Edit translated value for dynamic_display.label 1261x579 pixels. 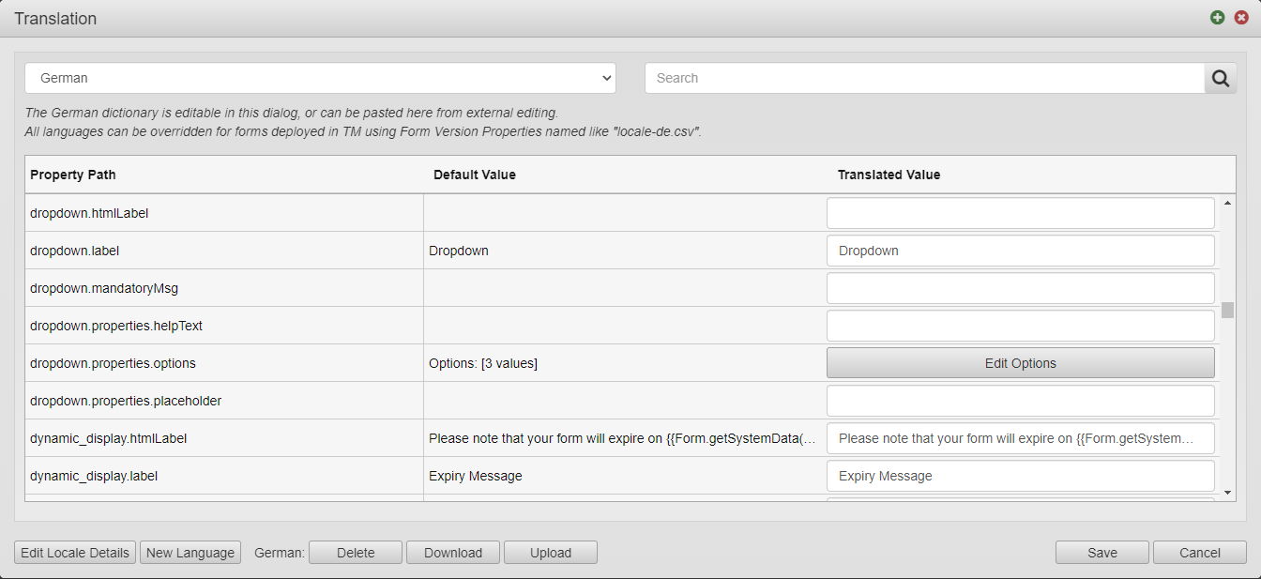(1021, 476)
